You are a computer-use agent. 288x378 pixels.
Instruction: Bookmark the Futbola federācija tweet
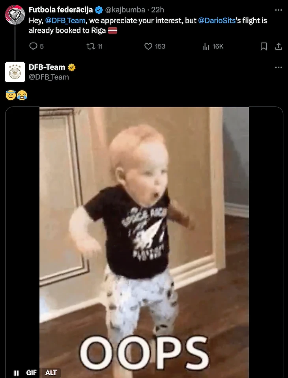[x=264, y=46]
